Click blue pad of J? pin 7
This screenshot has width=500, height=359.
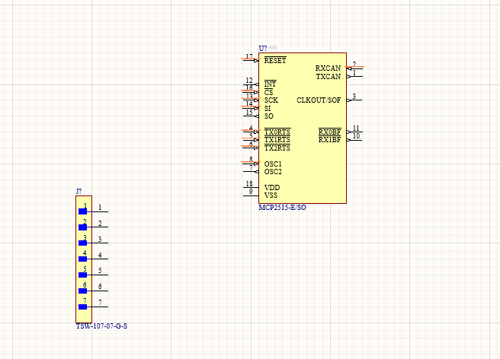point(82,307)
